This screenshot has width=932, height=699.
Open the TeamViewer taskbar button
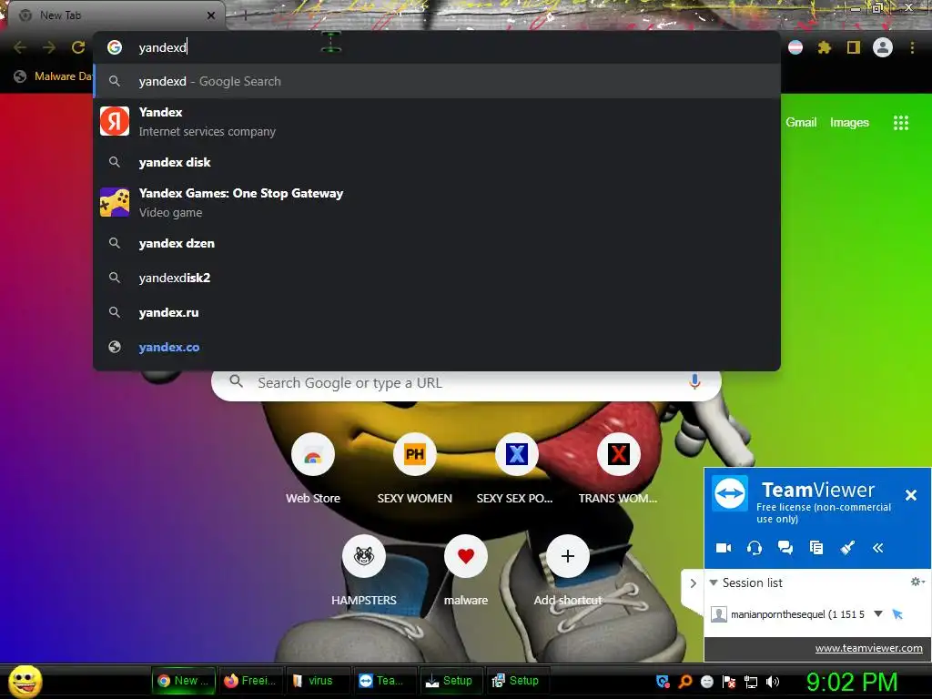pos(385,681)
